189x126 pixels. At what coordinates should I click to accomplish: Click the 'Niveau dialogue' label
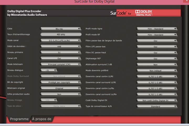point(15,70)
